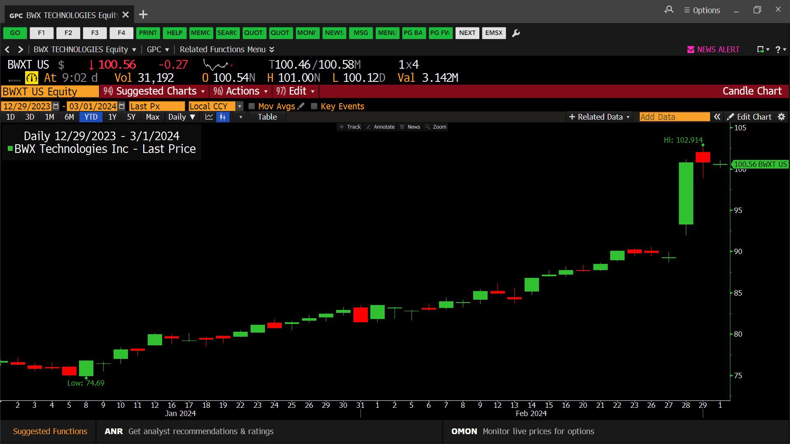The width and height of the screenshot is (790, 444).
Task: Click the HELP command key
Action: click(x=174, y=33)
